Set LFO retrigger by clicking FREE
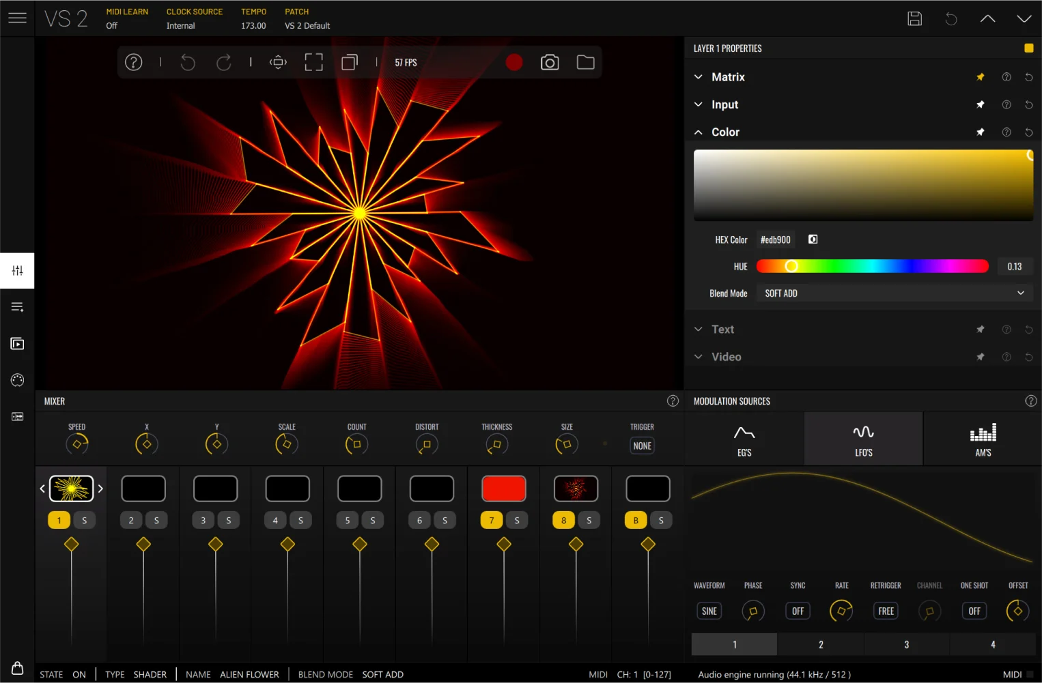This screenshot has width=1042, height=683. 885,611
